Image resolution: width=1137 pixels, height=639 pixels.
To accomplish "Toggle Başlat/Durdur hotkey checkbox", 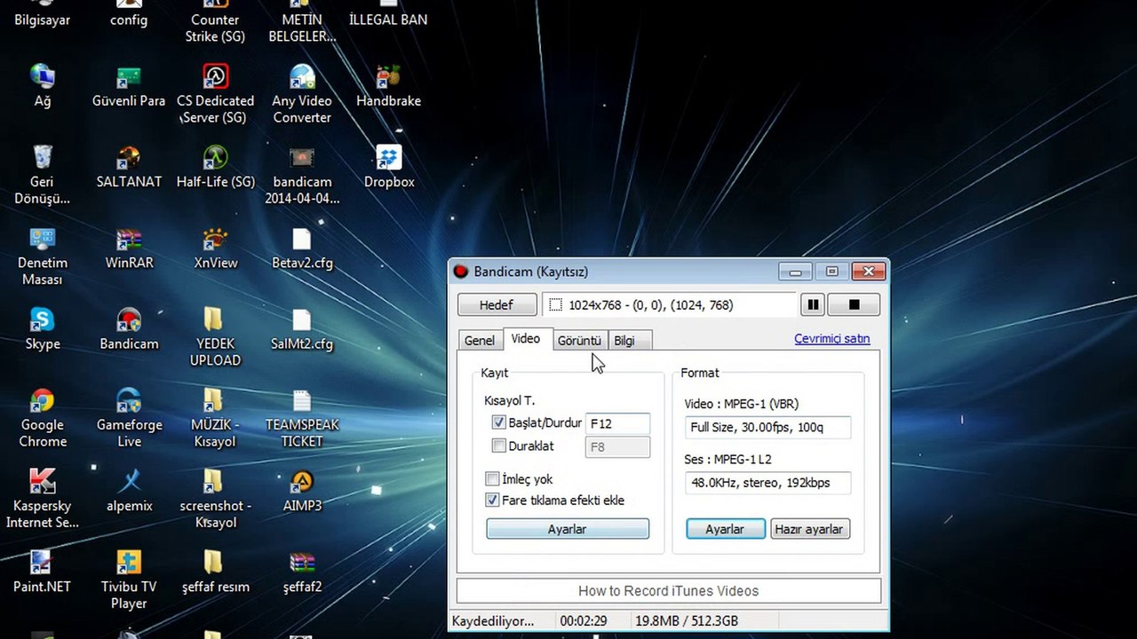I will [x=498, y=423].
